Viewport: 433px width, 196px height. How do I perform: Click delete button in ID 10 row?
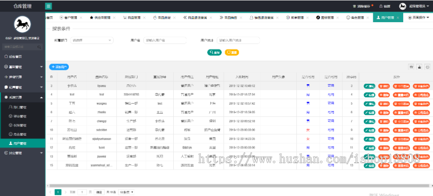(384, 130)
